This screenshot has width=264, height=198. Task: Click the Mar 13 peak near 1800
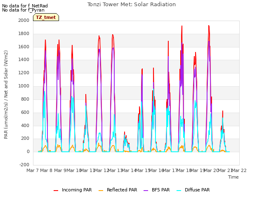113,35
